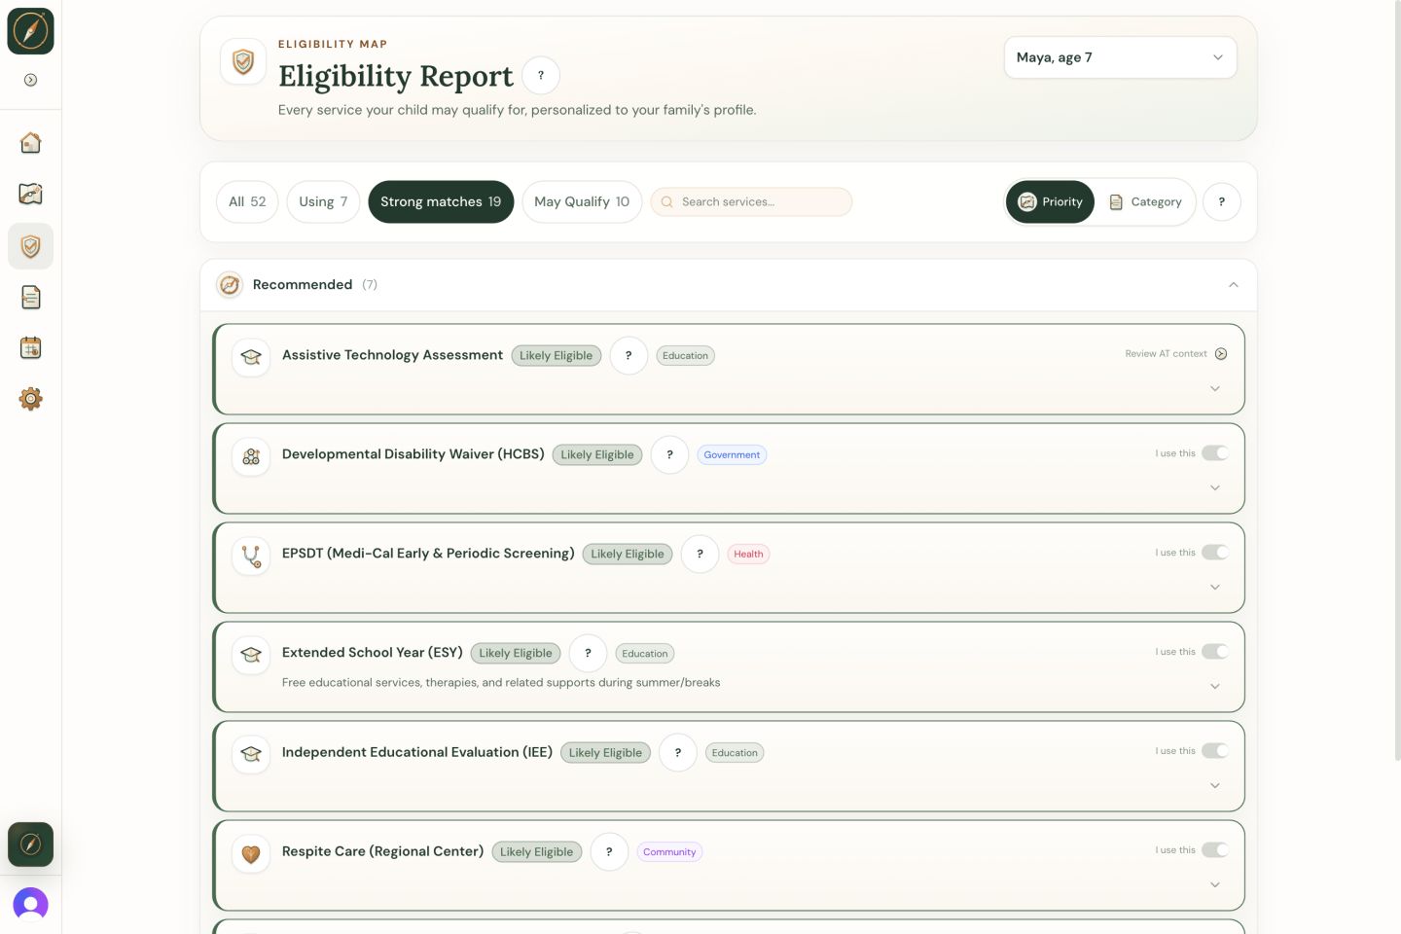The image size is (1401, 934).
Task: Switch to Category view
Action: click(1145, 201)
